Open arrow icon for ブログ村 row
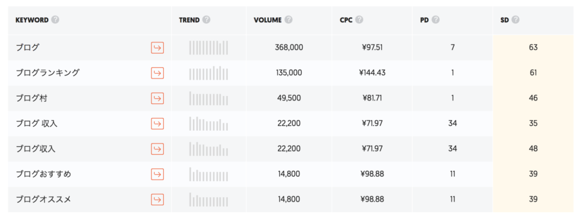This screenshot has height=222, width=581. (157, 98)
